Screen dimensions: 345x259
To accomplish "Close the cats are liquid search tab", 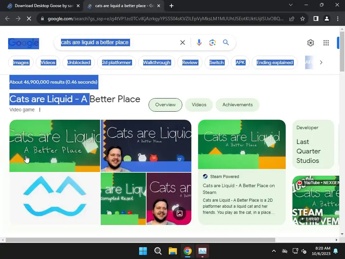I will coord(159,6).
